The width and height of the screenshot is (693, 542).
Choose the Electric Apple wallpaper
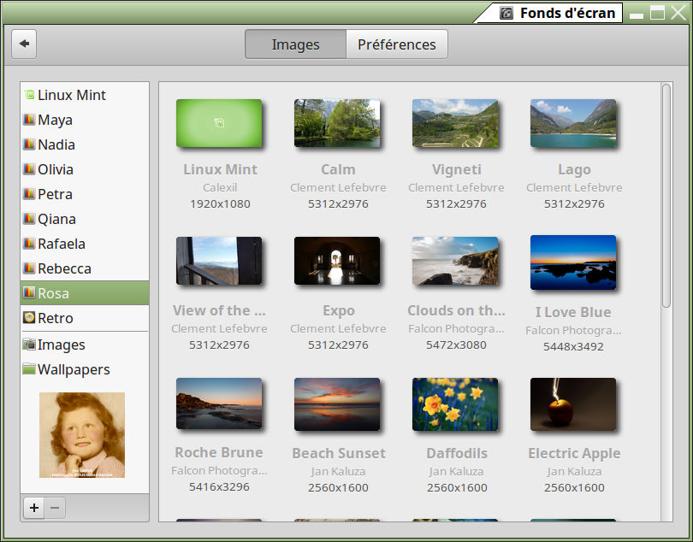pos(573,404)
